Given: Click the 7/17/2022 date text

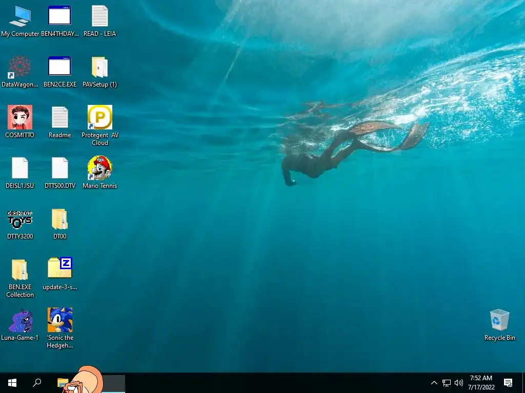Looking at the screenshot, I should [x=481, y=387].
